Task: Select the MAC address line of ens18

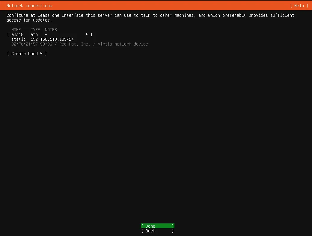Action: 31,44
